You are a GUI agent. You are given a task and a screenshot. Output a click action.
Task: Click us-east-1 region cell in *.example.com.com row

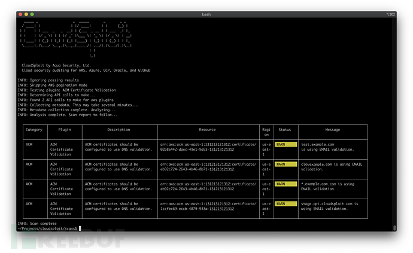(x=266, y=189)
